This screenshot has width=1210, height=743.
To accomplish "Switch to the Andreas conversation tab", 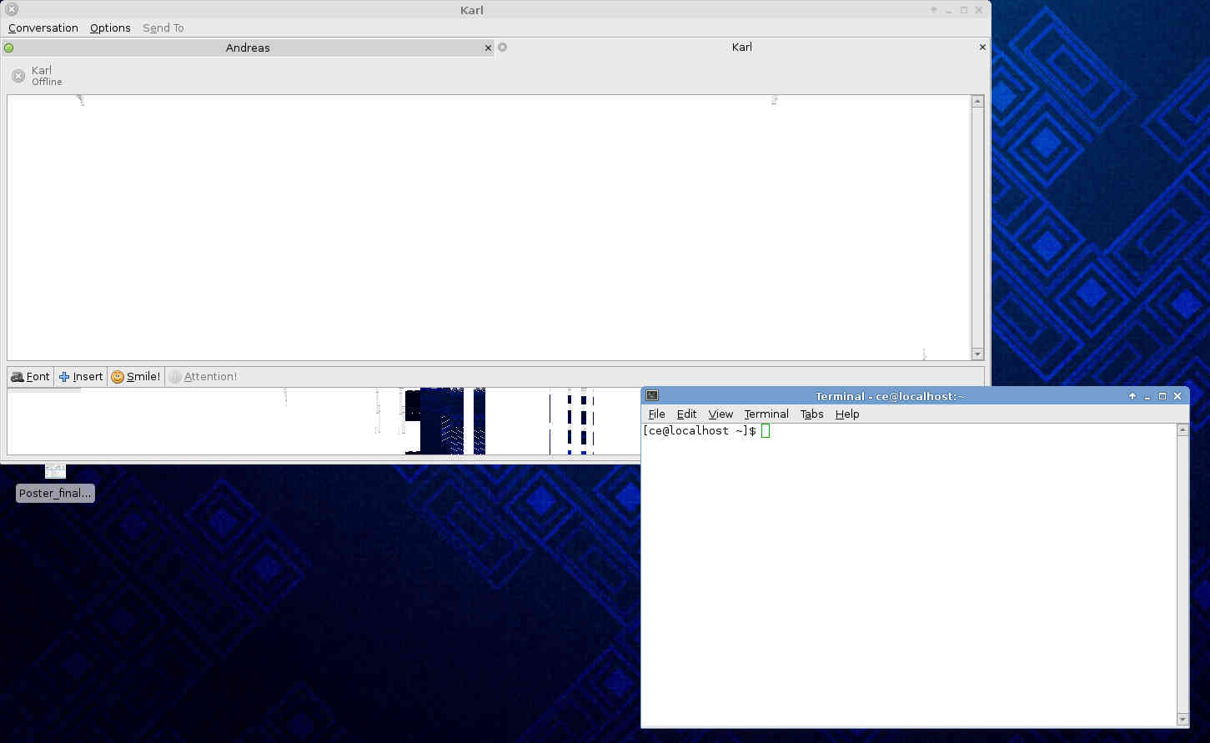I will (x=248, y=48).
